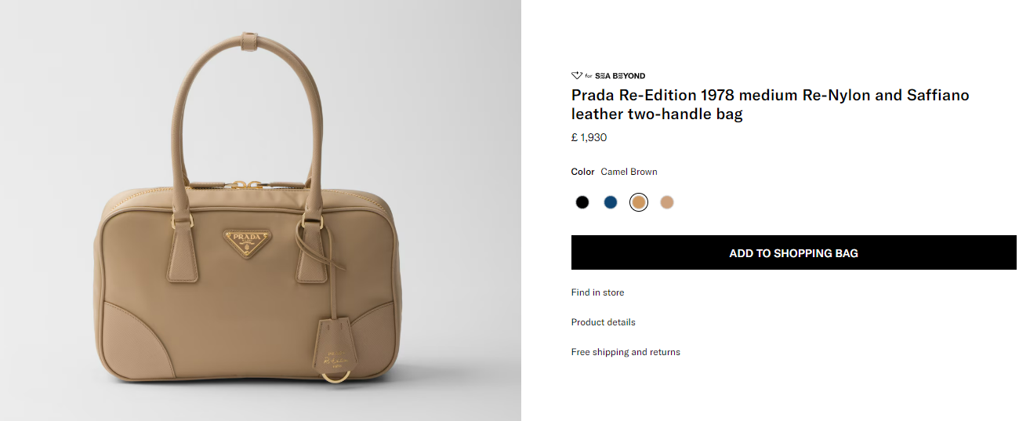
Task: Expand the Product details section
Action: (603, 322)
